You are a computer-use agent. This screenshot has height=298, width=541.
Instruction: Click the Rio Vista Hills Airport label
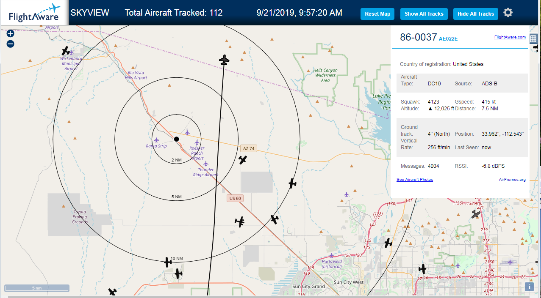tap(136, 75)
